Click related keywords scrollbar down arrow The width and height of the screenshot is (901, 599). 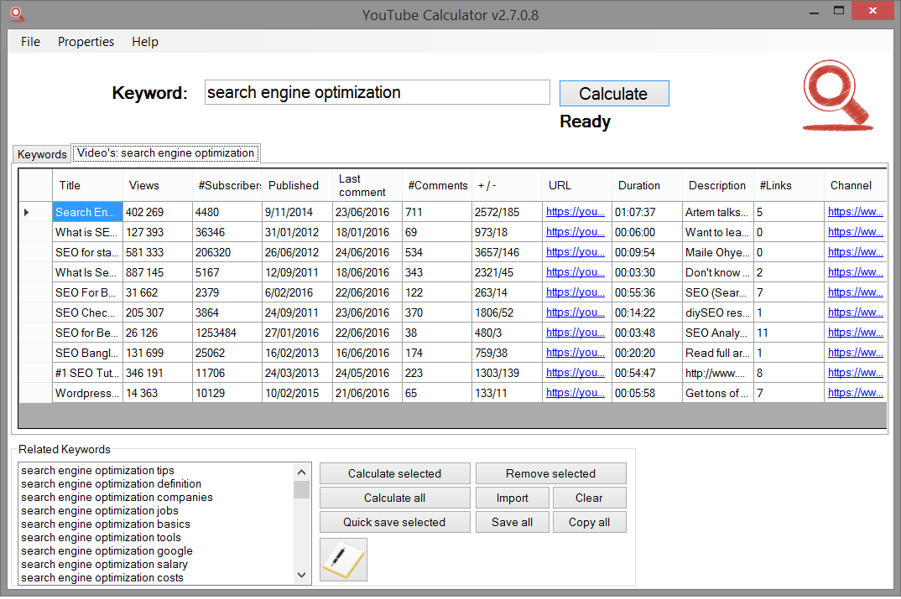[x=302, y=575]
